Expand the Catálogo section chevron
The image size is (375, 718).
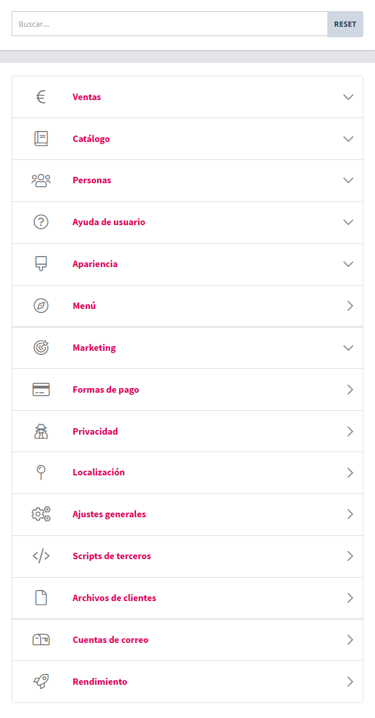click(x=348, y=139)
